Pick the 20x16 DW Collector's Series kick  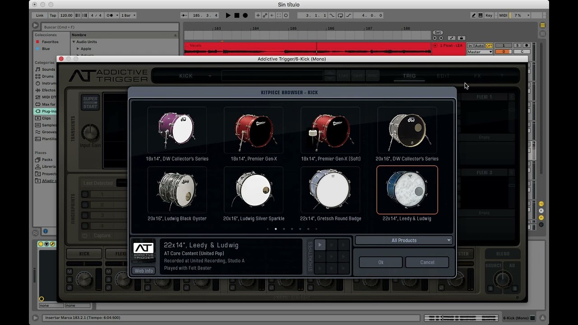point(407,130)
